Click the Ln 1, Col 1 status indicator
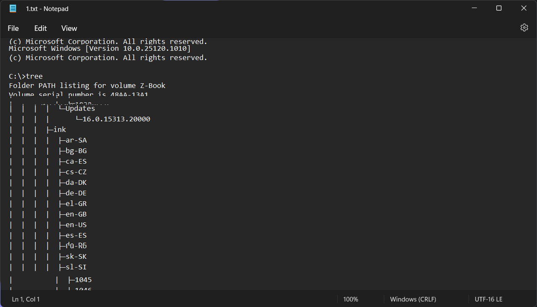 click(x=26, y=299)
